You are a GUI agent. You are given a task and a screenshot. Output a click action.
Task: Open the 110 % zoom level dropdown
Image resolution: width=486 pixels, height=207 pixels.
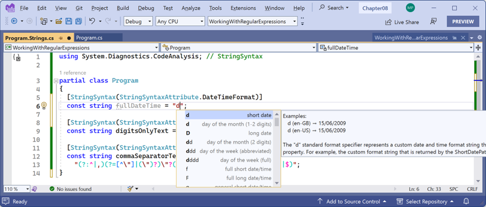[26, 189]
